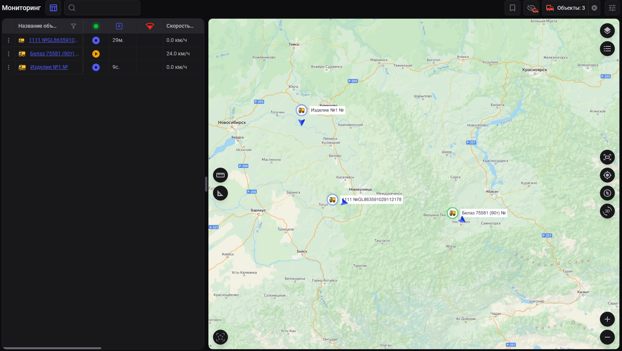
Task: Click the fit-to-objects frame icon on map
Action: [607, 157]
